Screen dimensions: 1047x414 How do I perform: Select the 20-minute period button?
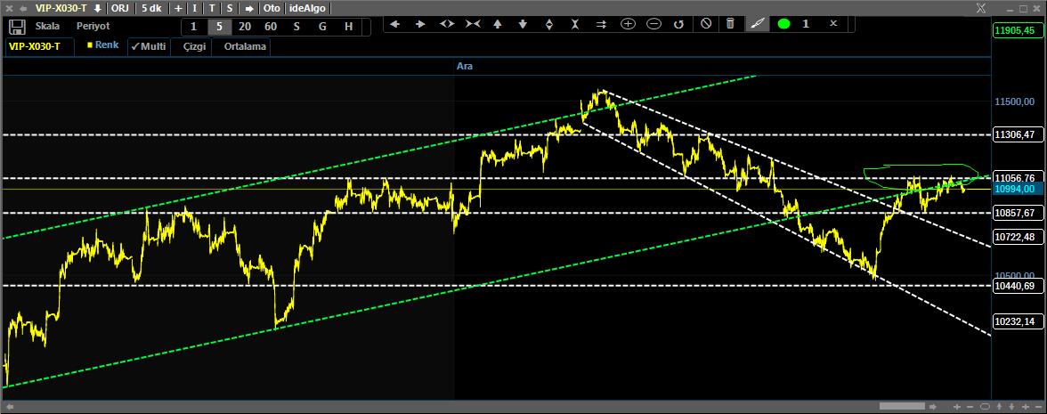click(x=245, y=27)
